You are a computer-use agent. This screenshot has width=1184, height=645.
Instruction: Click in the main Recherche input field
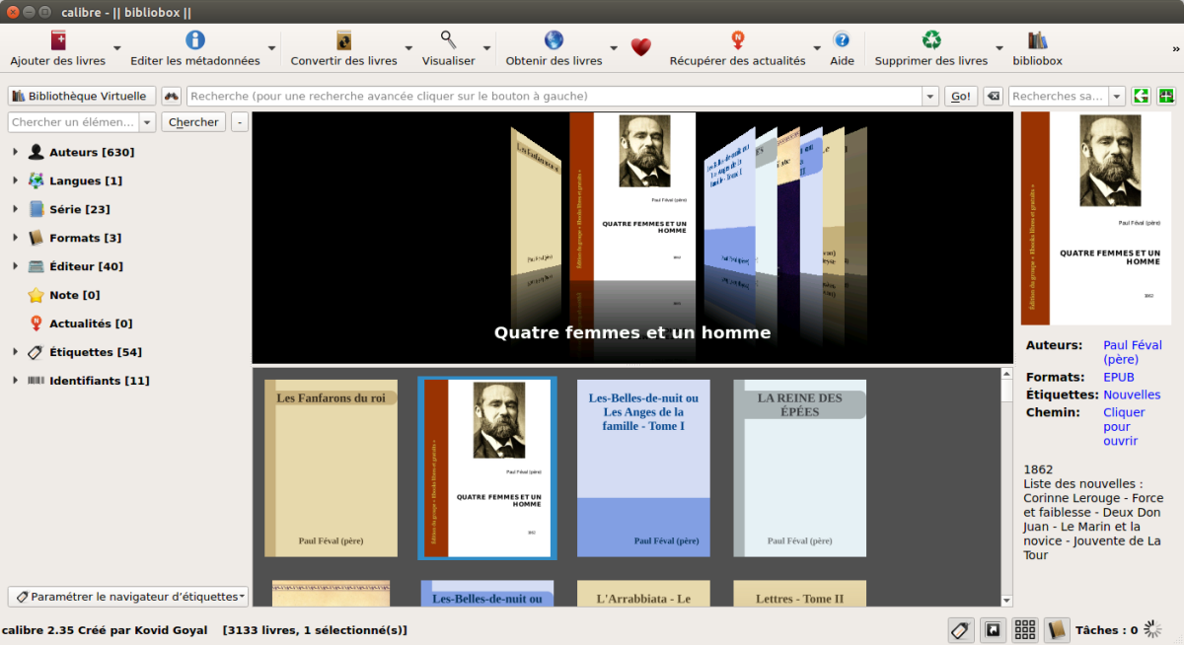[x=555, y=97]
